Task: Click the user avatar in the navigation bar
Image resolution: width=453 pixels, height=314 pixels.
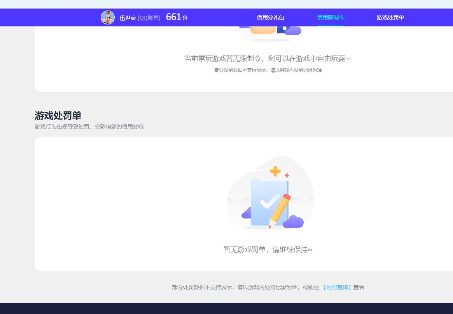Action: 108,17
